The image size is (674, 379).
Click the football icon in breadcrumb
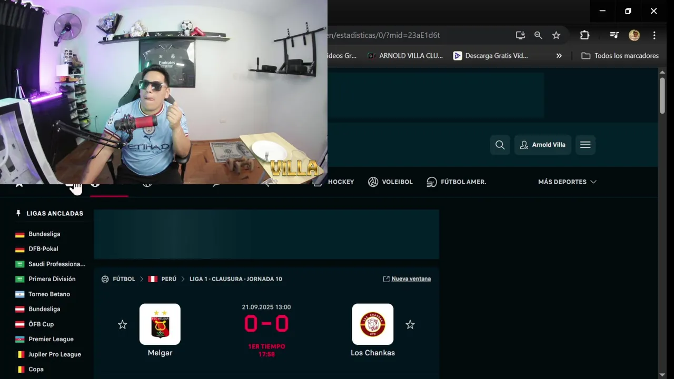105,279
